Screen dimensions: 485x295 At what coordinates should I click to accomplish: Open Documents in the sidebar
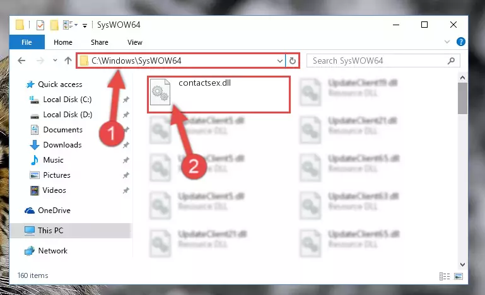coord(56,130)
